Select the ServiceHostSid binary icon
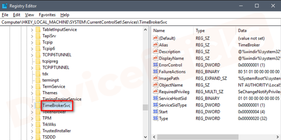The height and width of the screenshot is (140, 281). (155, 98)
